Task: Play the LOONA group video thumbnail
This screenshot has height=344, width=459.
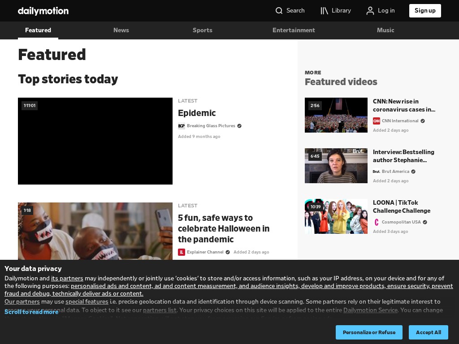Action: pos(336,216)
